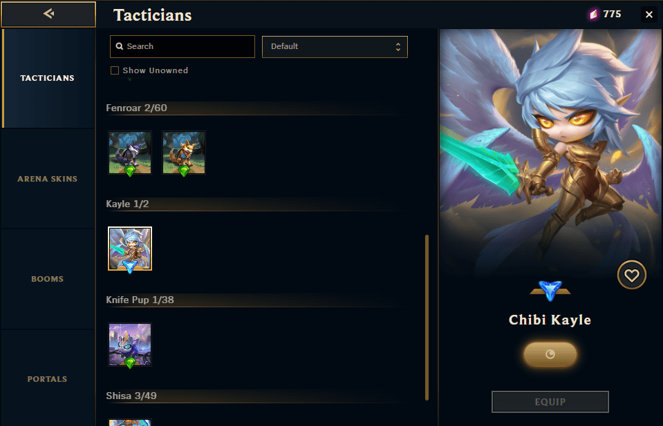Image resolution: width=663 pixels, height=426 pixels.
Task: Open the Default sort dropdown
Action: (x=335, y=47)
